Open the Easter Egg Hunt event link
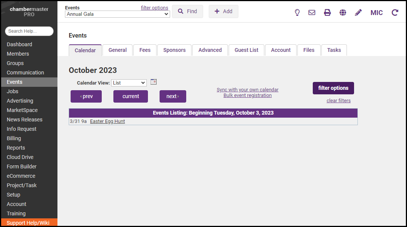This screenshot has height=227, width=407. click(107, 121)
